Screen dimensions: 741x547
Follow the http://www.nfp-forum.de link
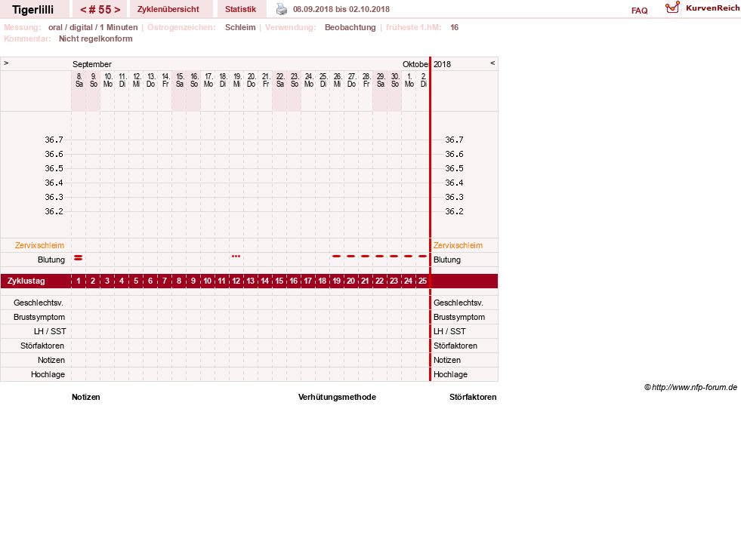[694, 387]
